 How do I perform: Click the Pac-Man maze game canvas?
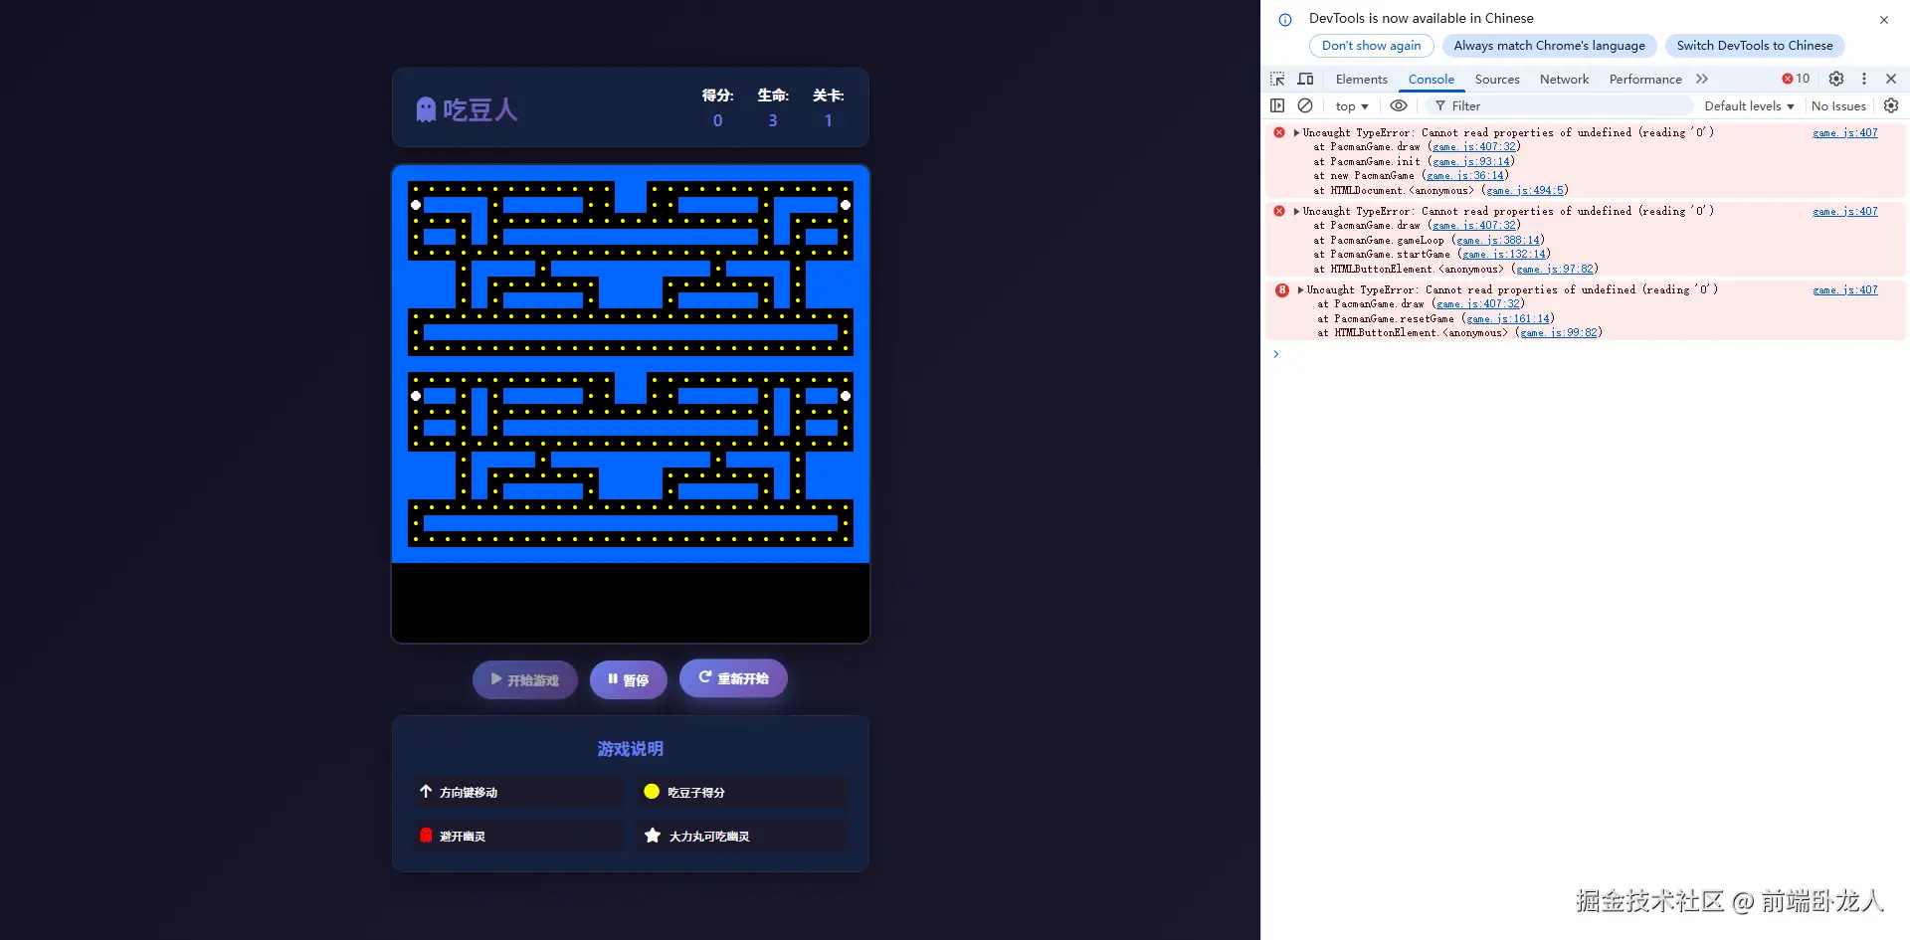(631, 404)
